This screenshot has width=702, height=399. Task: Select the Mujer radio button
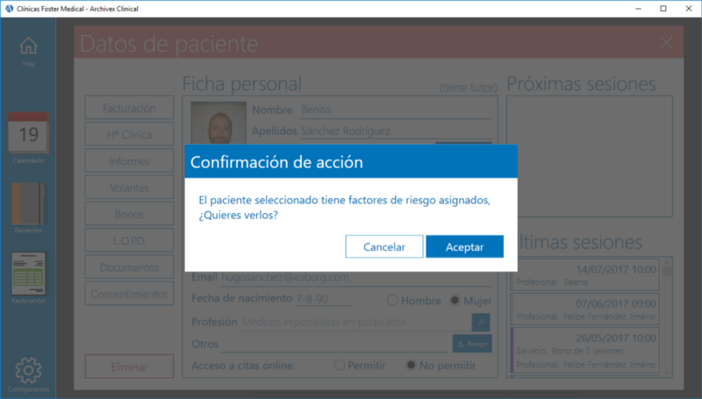(x=455, y=300)
